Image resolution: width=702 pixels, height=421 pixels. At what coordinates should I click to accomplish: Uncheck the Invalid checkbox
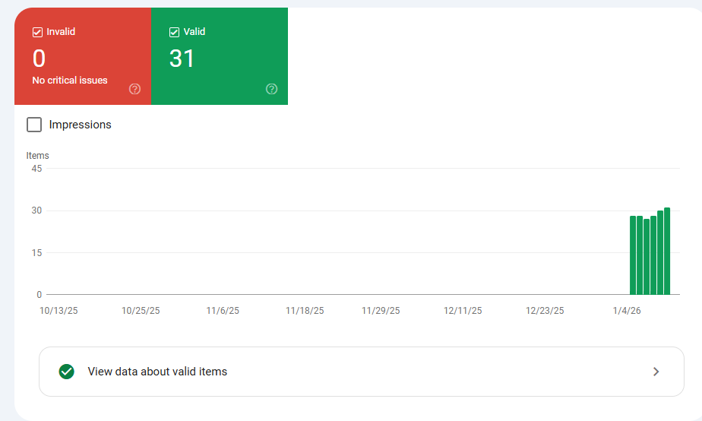click(37, 32)
